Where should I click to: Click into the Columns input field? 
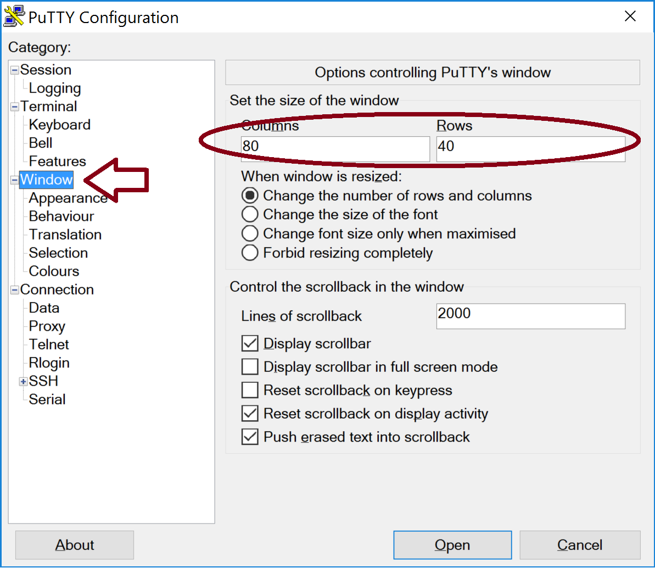(335, 148)
